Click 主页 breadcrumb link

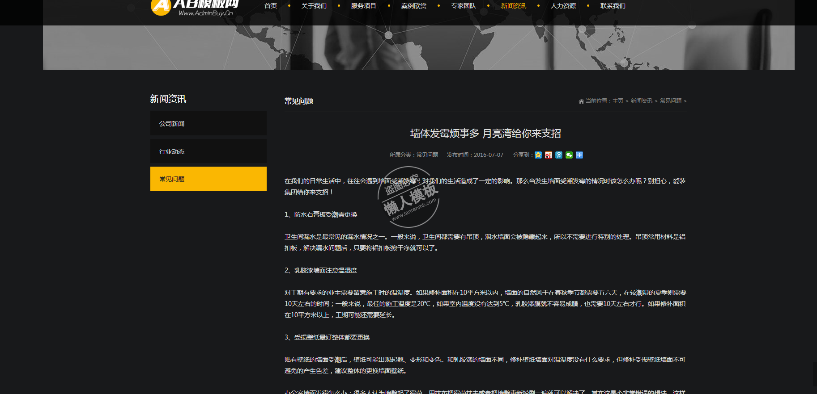click(618, 101)
